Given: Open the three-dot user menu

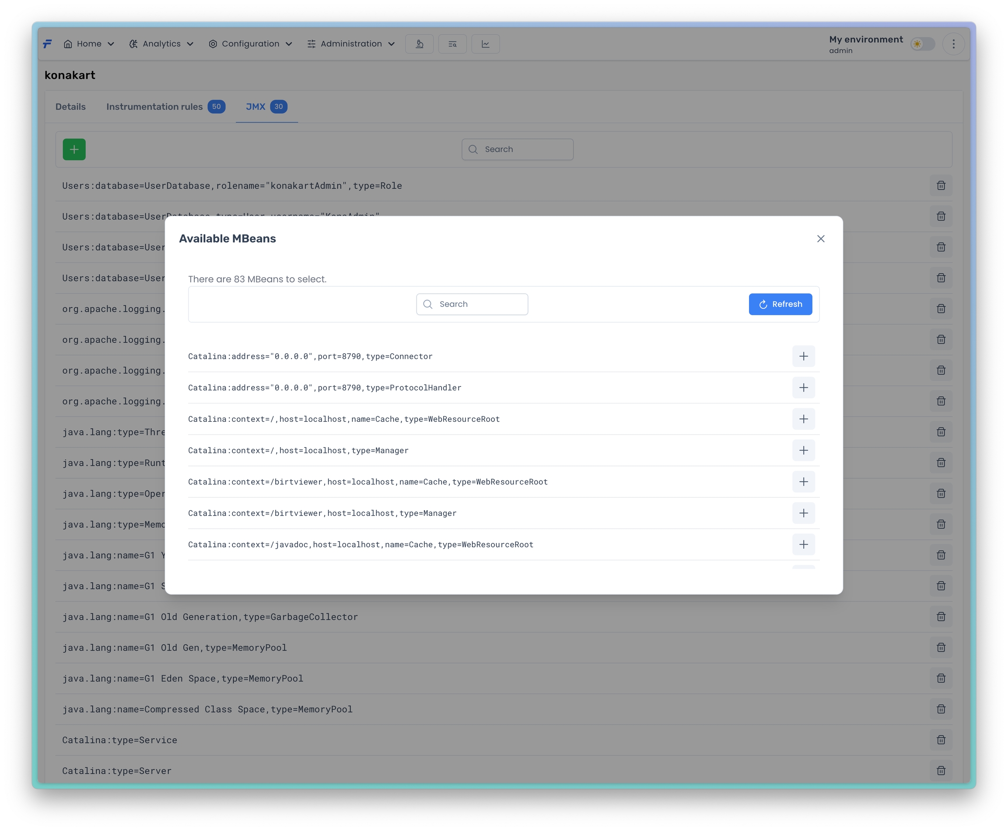Looking at the screenshot, I should pyautogui.click(x=953, y=44).
